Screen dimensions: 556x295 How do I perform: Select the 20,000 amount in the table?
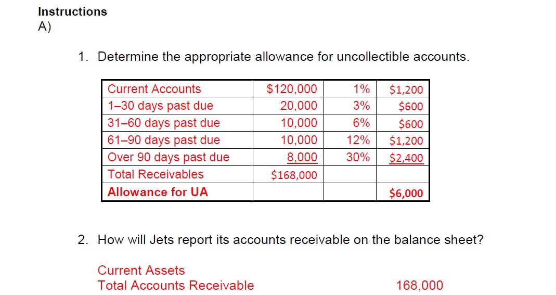click(x=299, y=106)
